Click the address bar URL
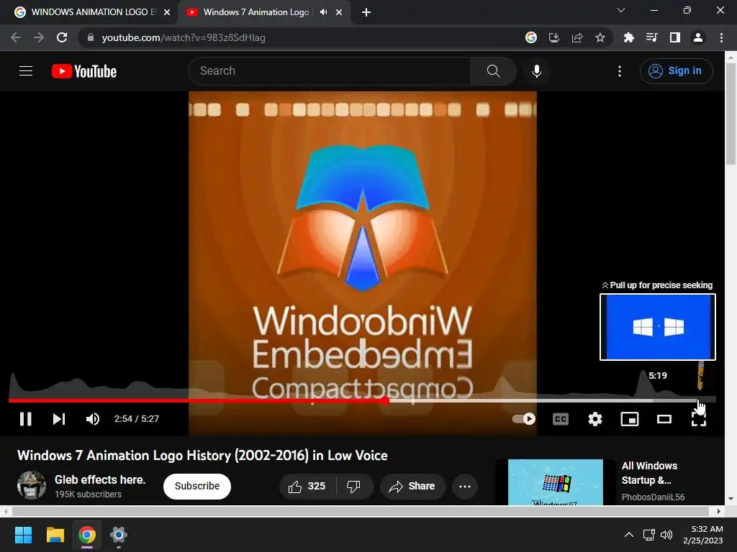The height and width of the screenshot is (552, 737). [184, 37]
